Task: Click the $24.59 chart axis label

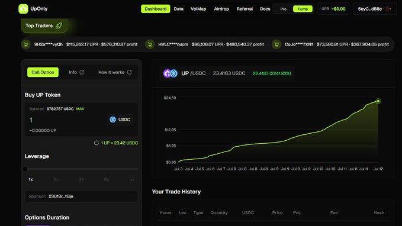Action: 170,98
